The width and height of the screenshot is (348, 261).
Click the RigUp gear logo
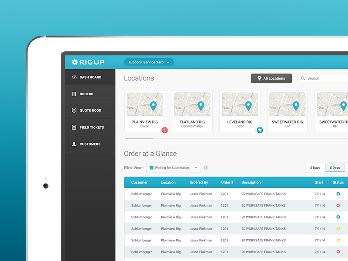74,62
